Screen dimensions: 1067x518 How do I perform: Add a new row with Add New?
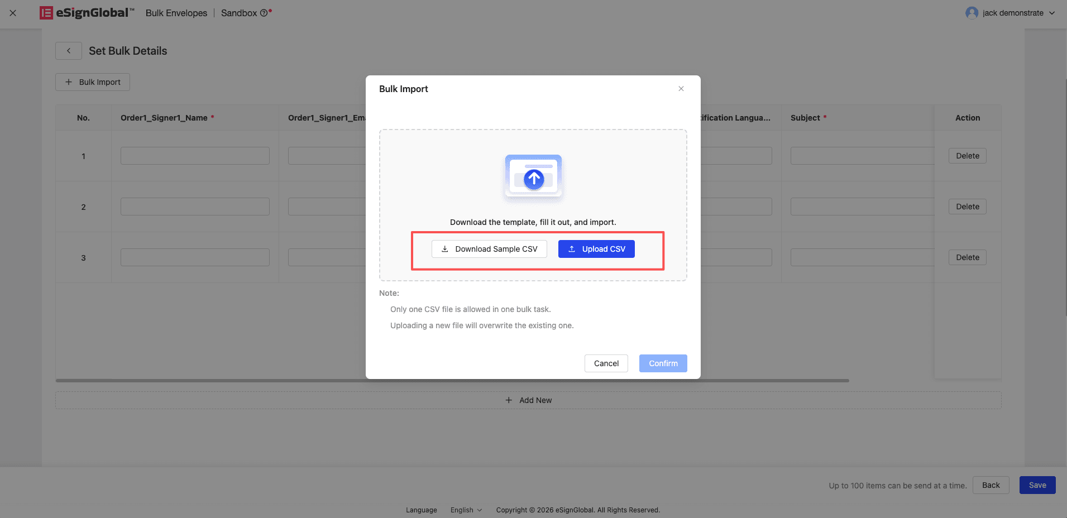(528, 400)
